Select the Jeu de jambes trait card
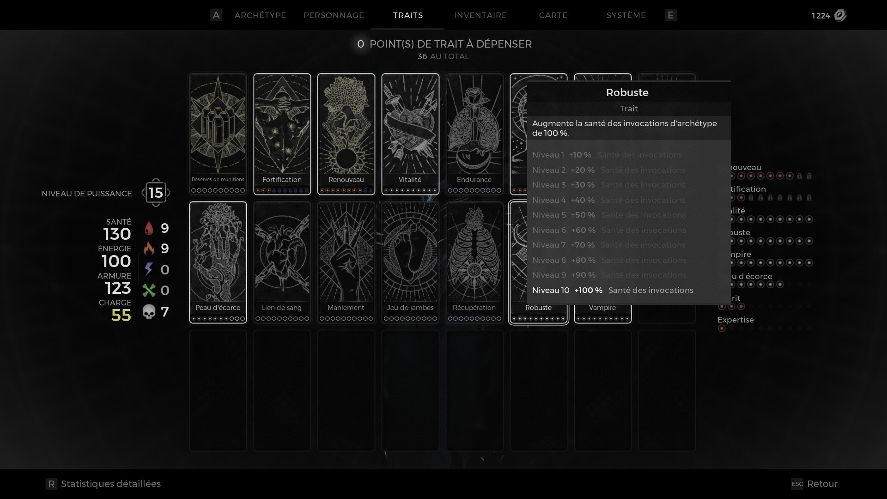The width and height of the screenshot is (887, 499). click(x=410, y=262)
